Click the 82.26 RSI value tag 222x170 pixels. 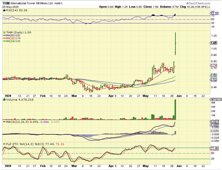tap(214, 14)
